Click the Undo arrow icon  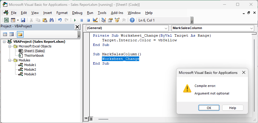(60, 20)
